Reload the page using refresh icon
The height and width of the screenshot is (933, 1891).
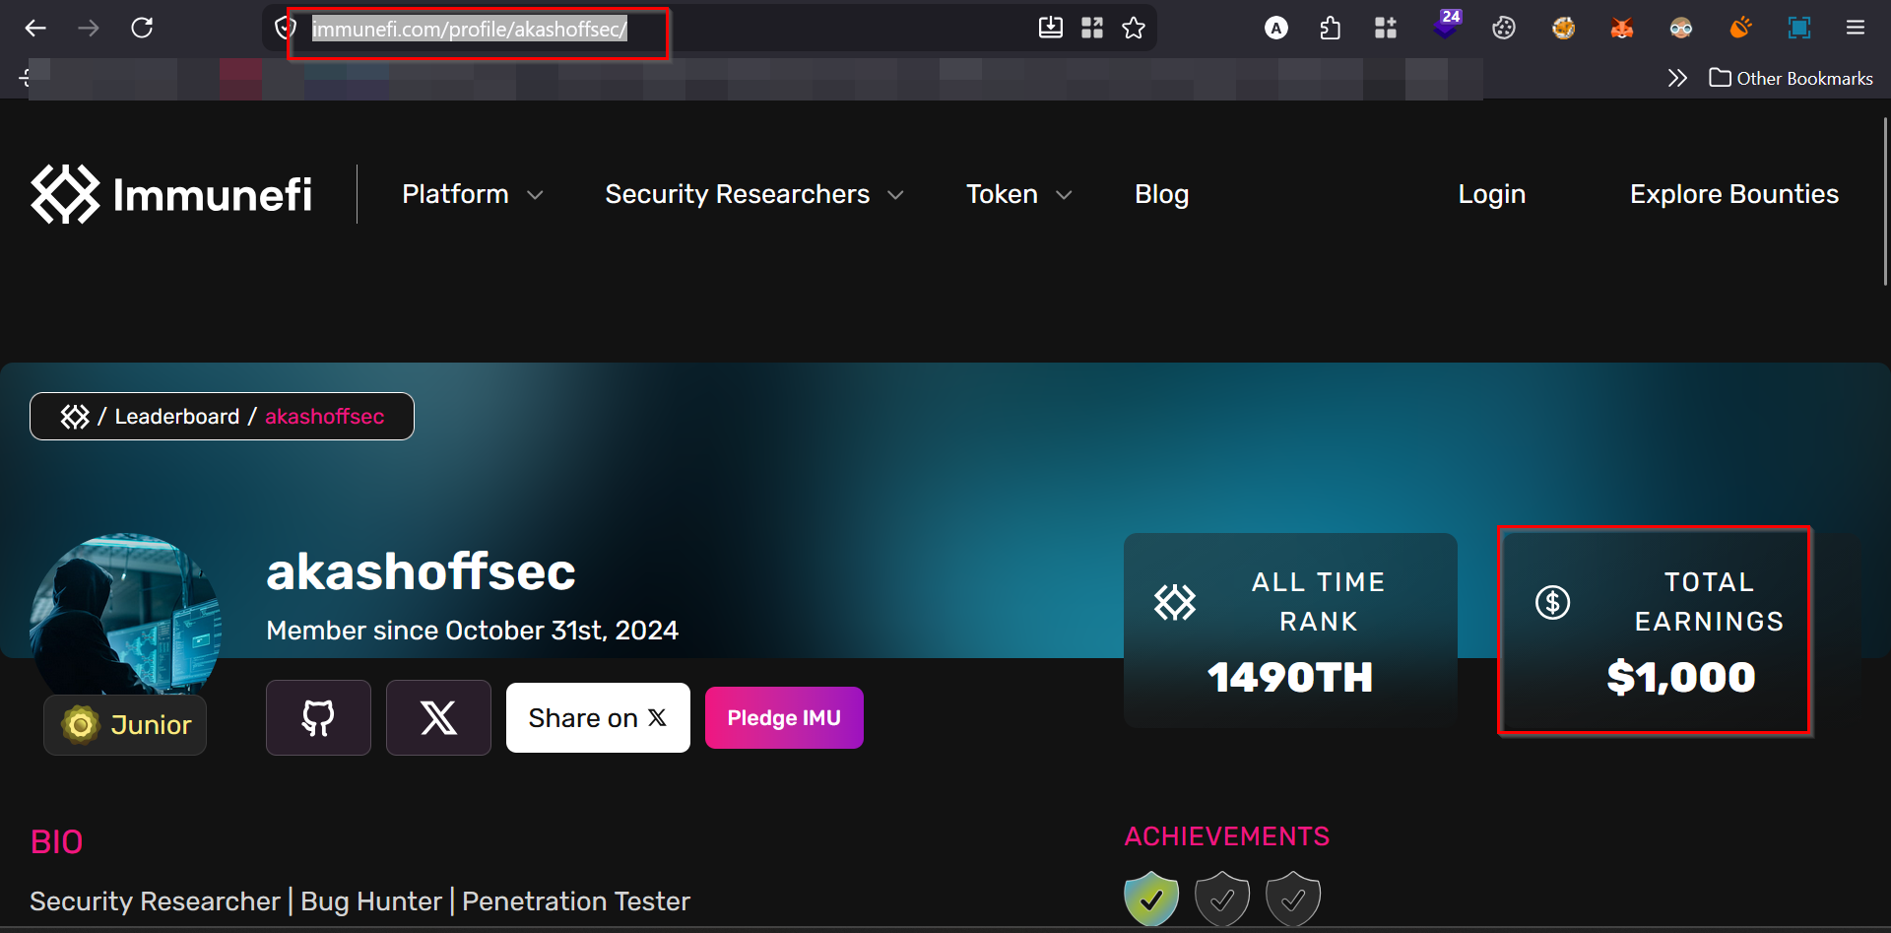pos(142,28)
